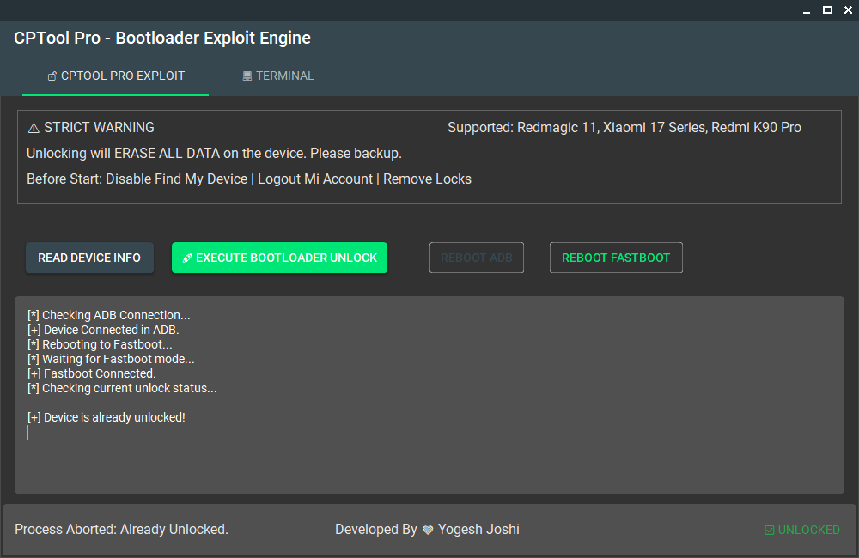Click the Strict Warning triangle icon
The width and height of the screenshot is (859, 558).
(x=34, y=128)
